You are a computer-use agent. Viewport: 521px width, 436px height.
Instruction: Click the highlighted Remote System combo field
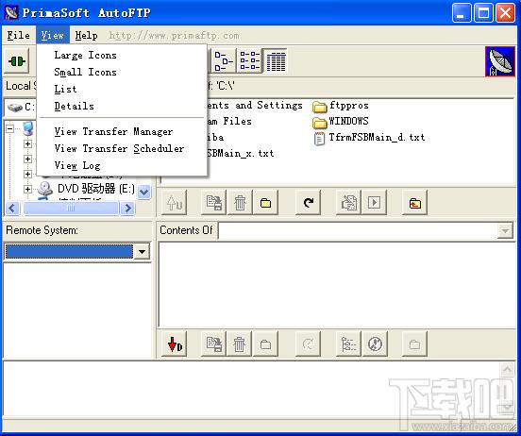tap(69, 252)
